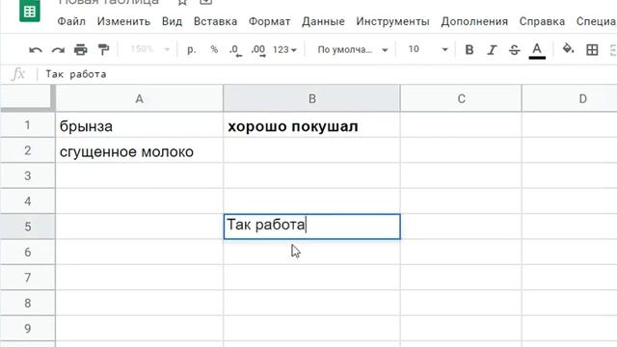
Task: Open the borders menu
Action: tap(592, 50)
